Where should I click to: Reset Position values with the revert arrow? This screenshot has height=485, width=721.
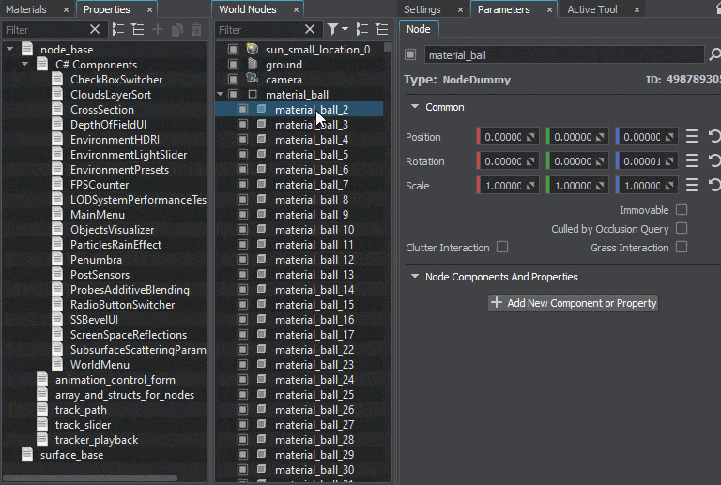[714, 137]
